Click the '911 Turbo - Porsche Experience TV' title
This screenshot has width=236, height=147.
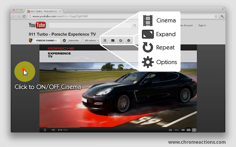(62, 34)
